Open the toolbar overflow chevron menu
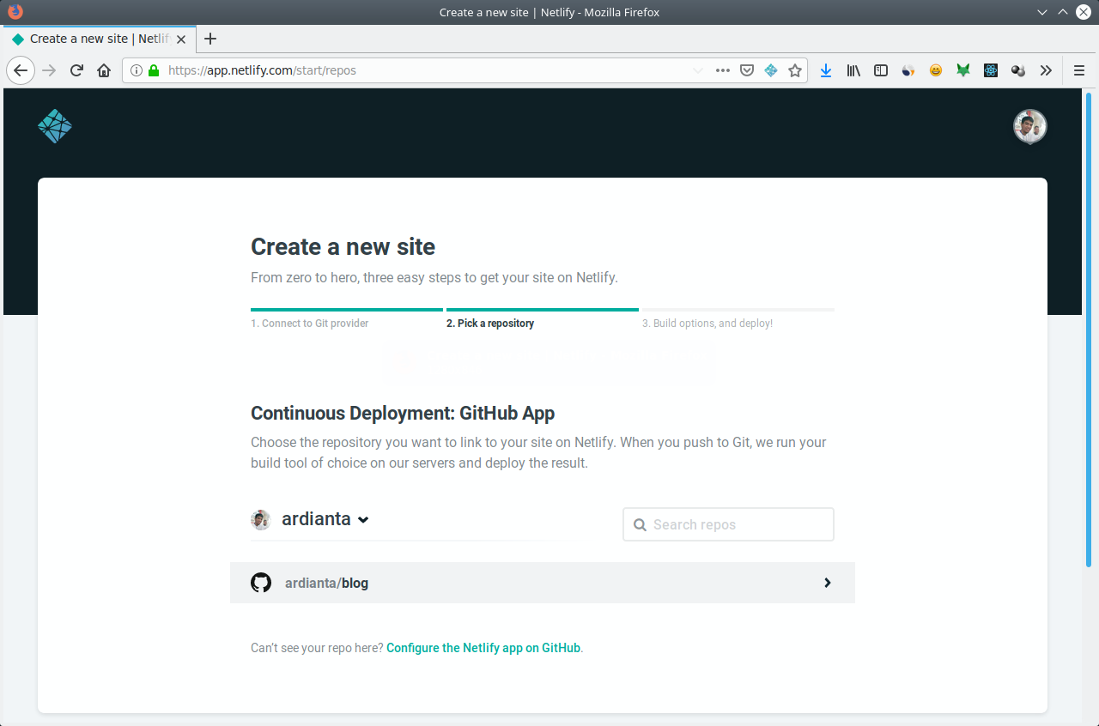The image size is (1099, 726). pyautogui.click(x=1046, y=70)
